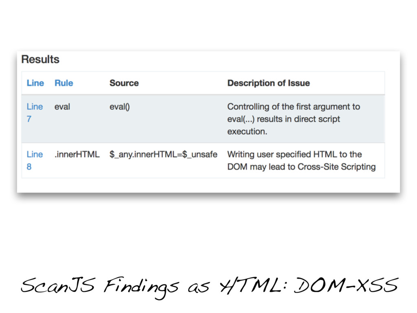The height and width of the screenshot is (313, 417).
Task: Click the Description of Issue column header
Action: click(x=268, y=83)
